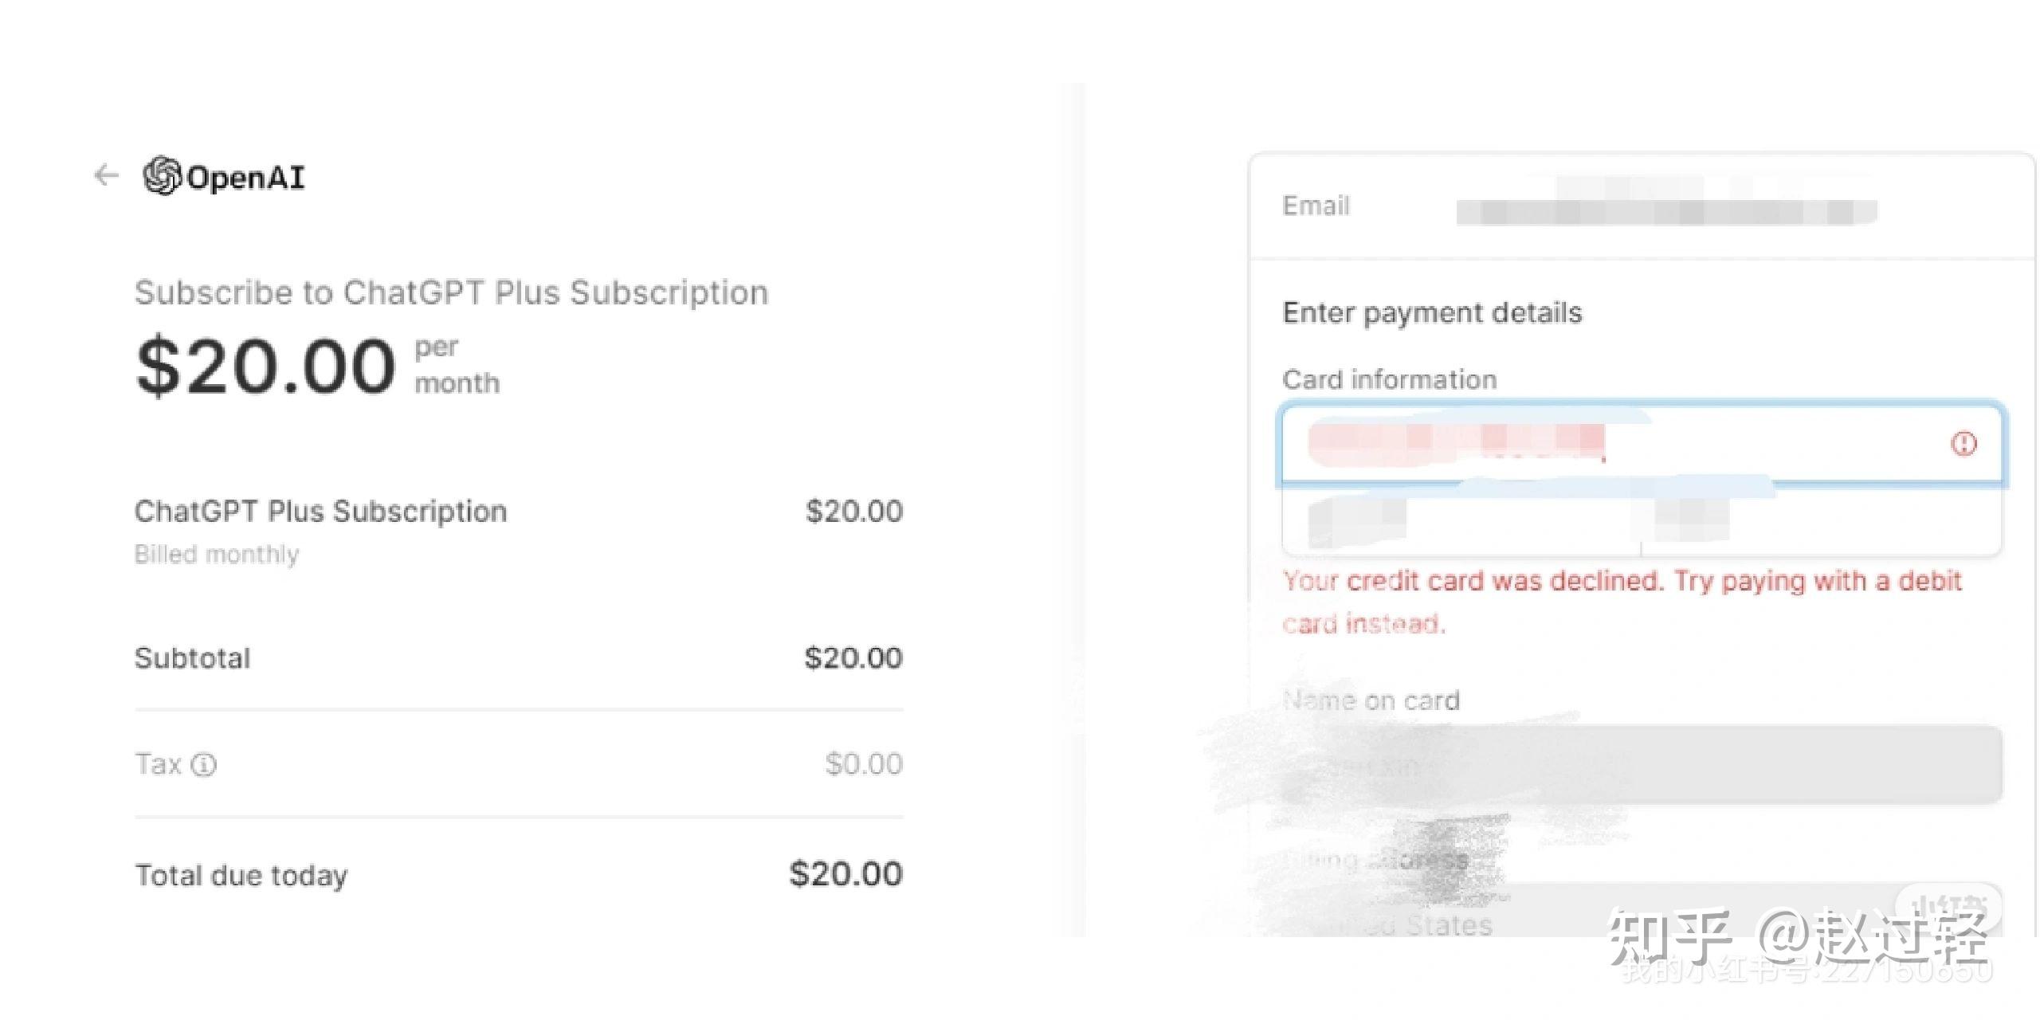The width and height of the screenshot is (2040, 1020).
Task: Click the blurred Email address field
Action: click(1665, 207)
